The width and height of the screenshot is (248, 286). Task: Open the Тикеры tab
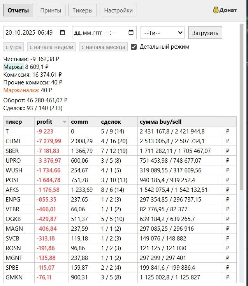[x=83, y=10]
